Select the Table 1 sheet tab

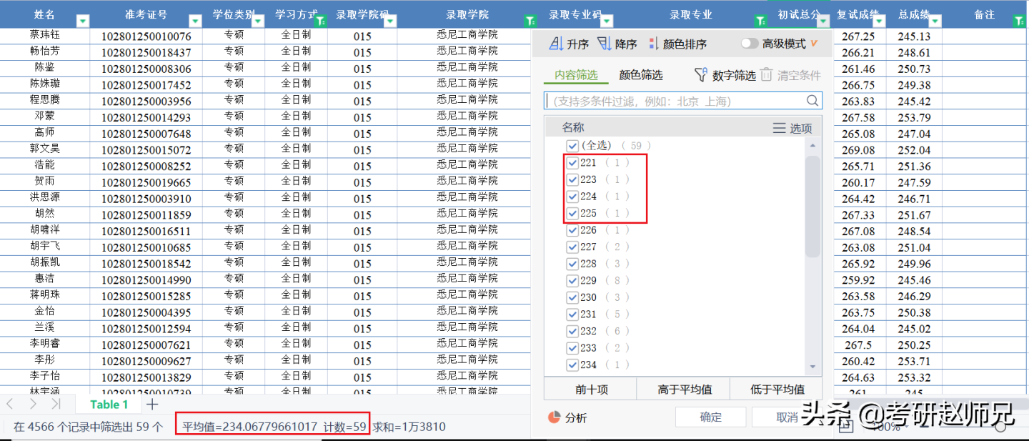[109, 405]
